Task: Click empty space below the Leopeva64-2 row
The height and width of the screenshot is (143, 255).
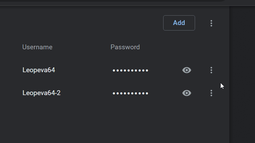Action: pos(114,121)
